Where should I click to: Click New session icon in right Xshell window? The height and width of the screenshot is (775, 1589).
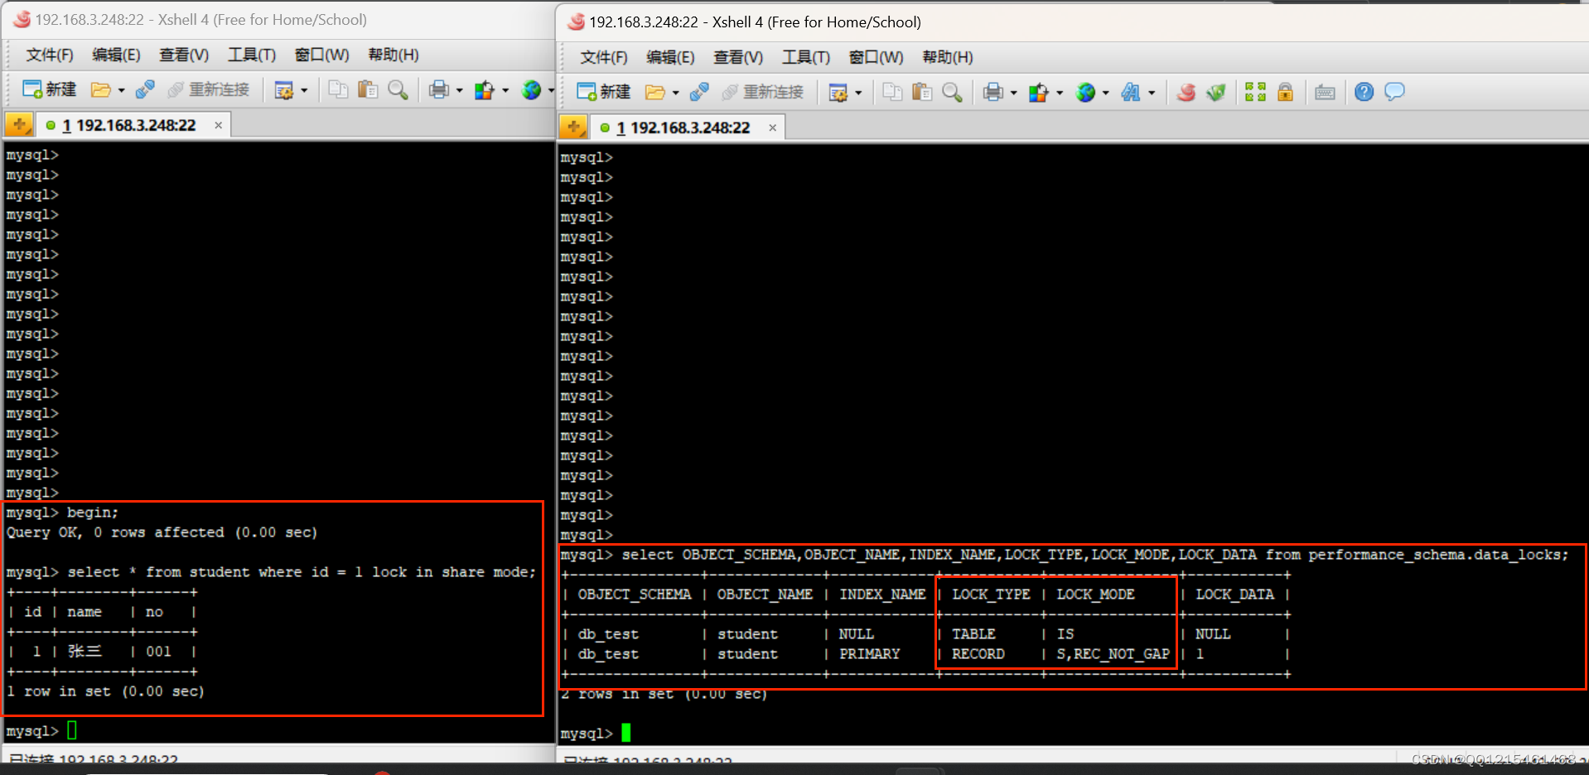(603, 92)
